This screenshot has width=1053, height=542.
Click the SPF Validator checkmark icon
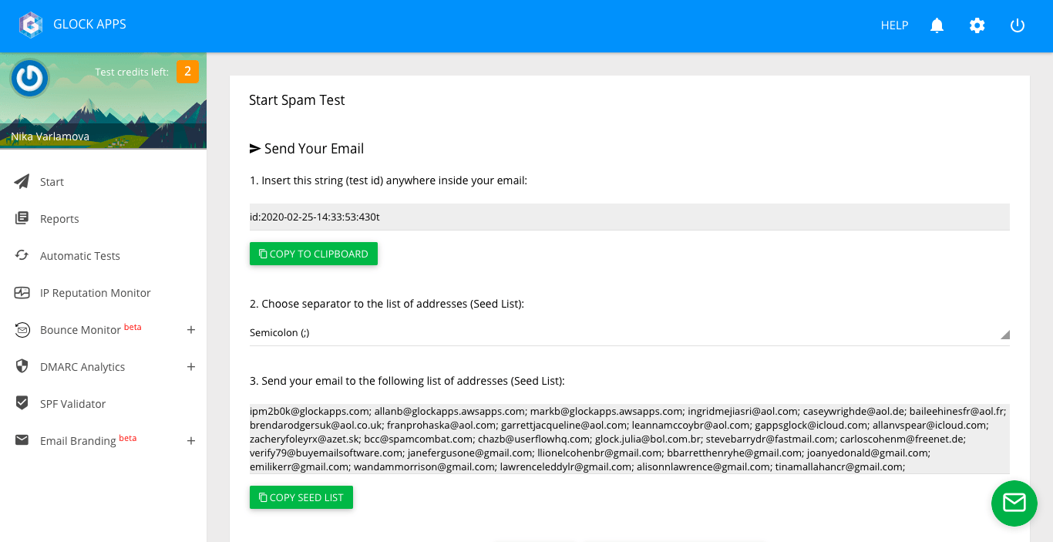tap(22, 403)
